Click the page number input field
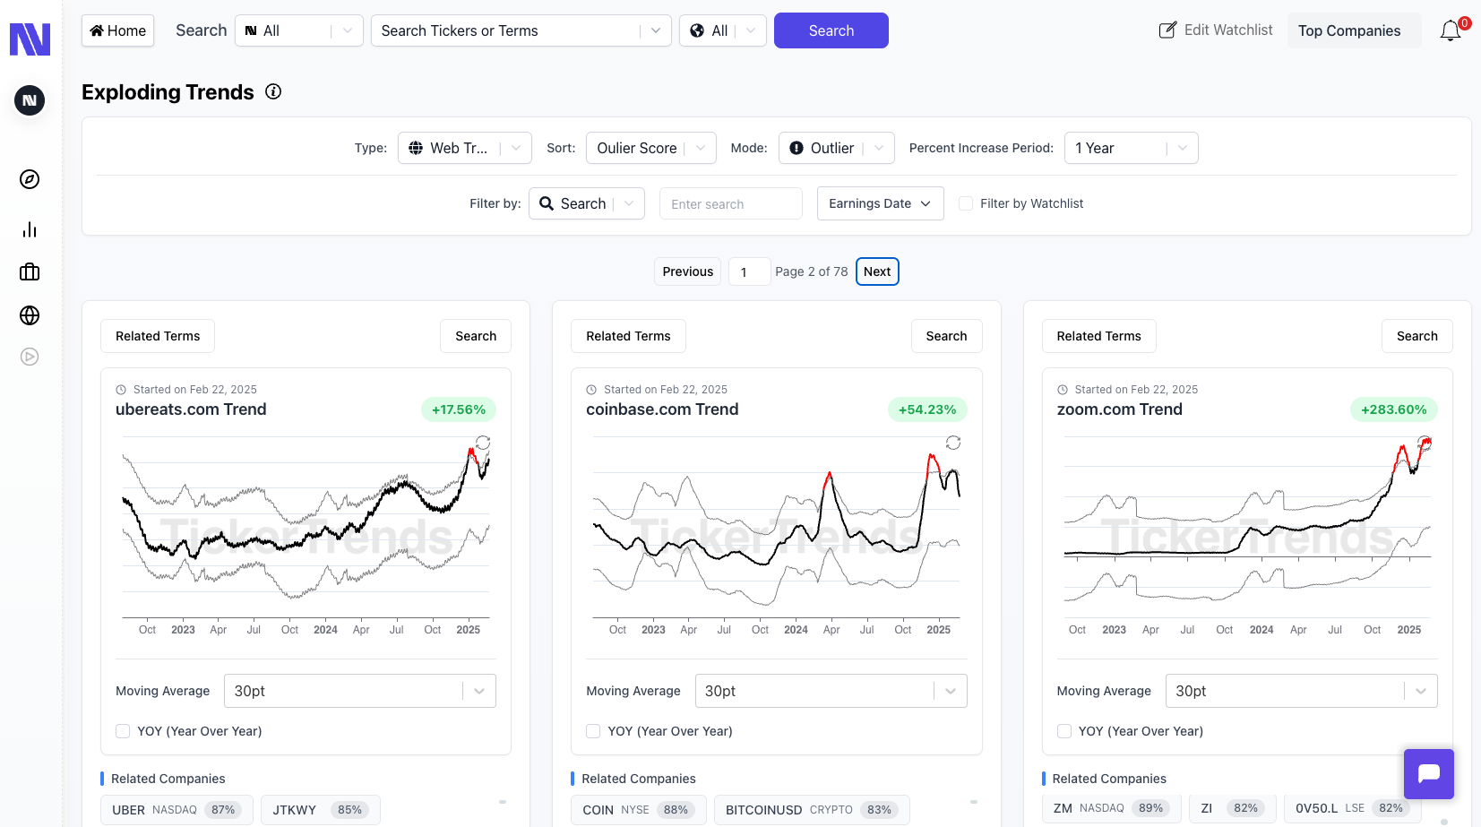The height and width of the screenshot is (827, 1481). (x=749, y=271)
